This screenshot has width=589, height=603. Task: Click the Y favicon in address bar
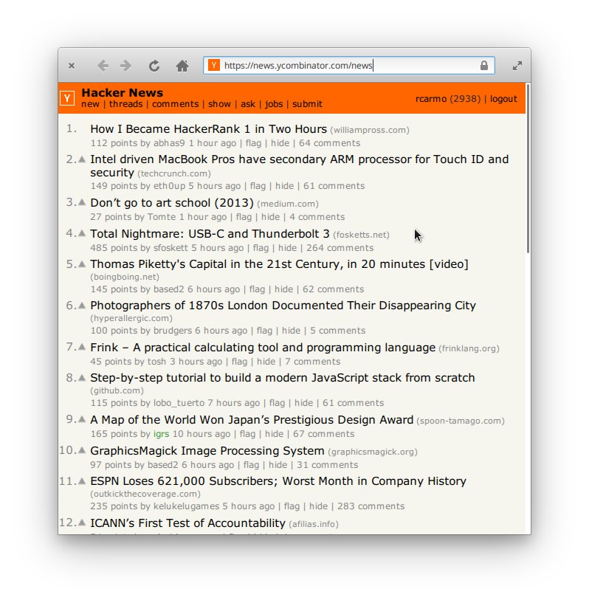pyautogui.click(x=214, y=66)
